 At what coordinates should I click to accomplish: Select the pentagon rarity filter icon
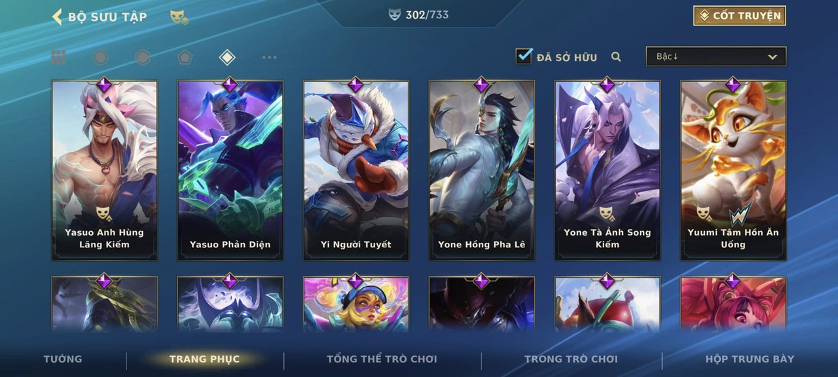185,58
